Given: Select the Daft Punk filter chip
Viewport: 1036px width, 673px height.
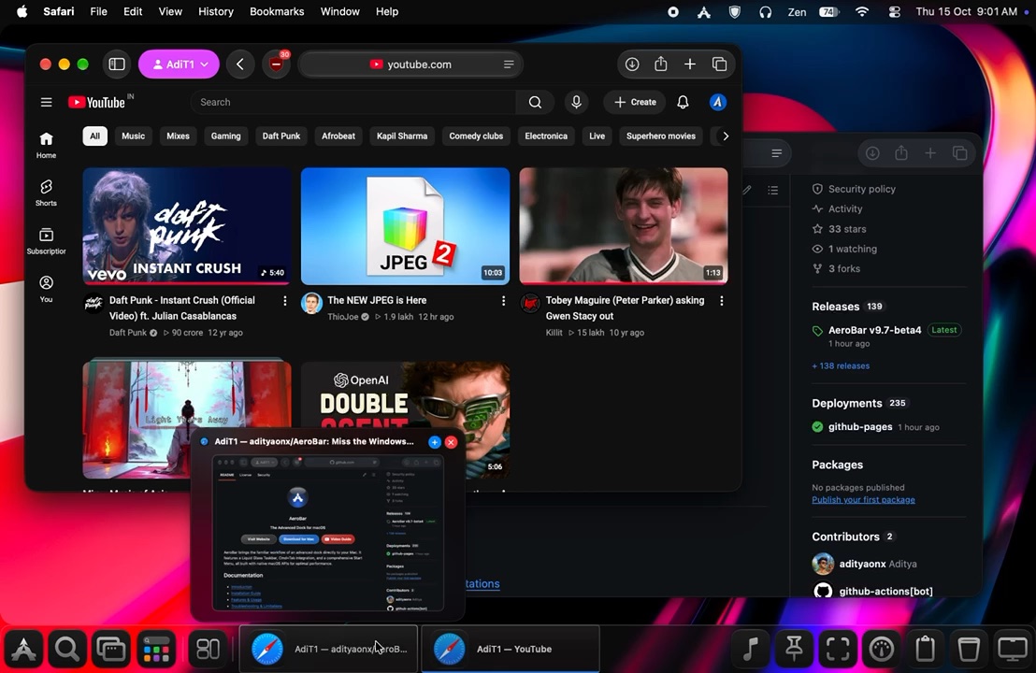Looking at the screenshot, I should click(x=281, y=136).
